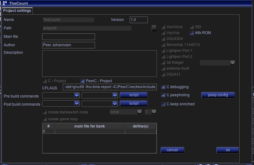Confirm settings with the ok button
This screenshot has height=165, width=254.
[227, 150]
